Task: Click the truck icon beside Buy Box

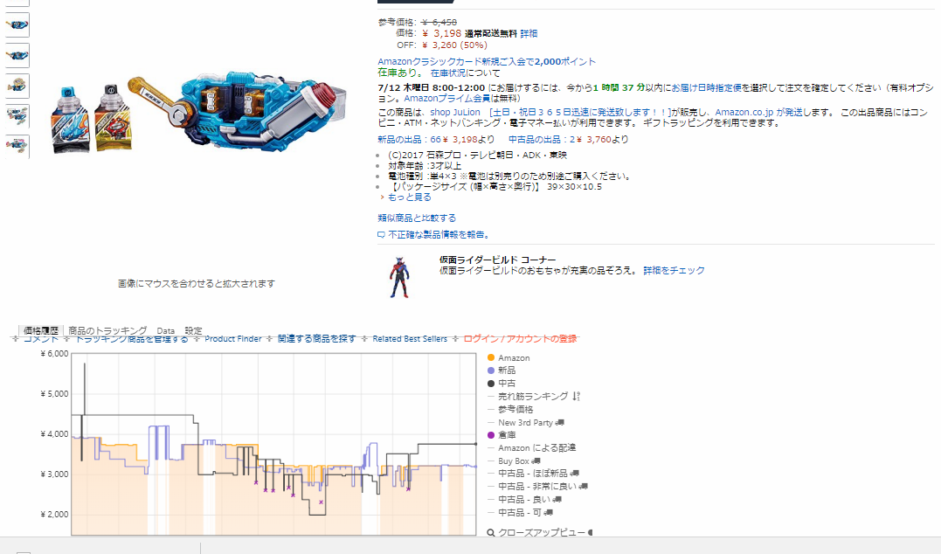Action: (x=536, y=461)
